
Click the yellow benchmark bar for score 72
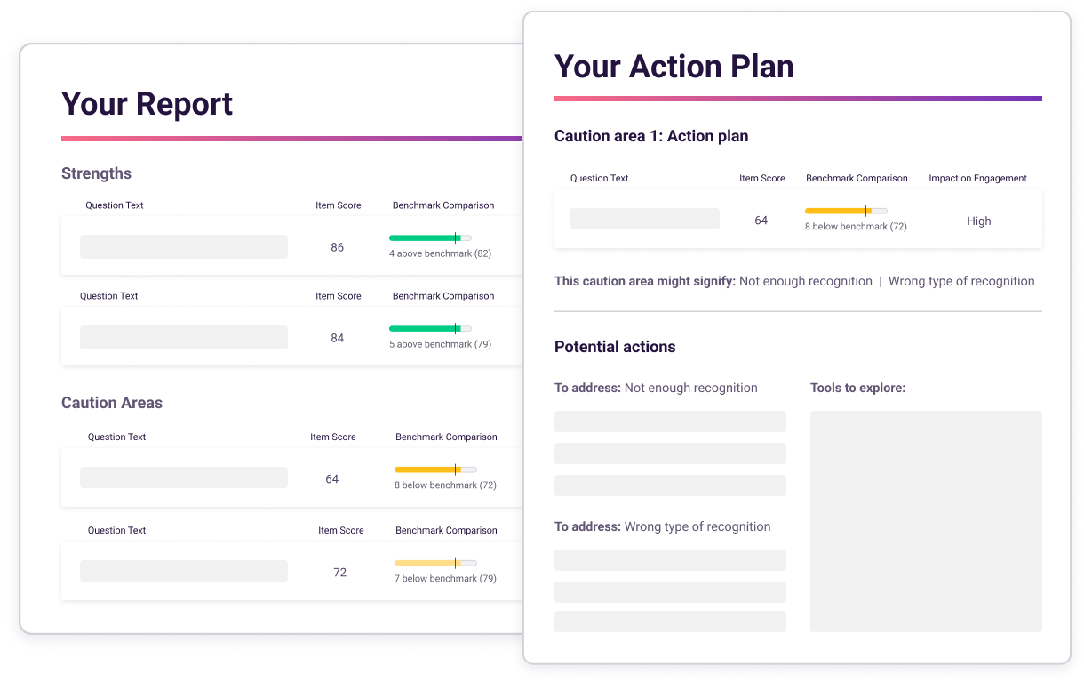pyautogui.click(x=435, y=563)
